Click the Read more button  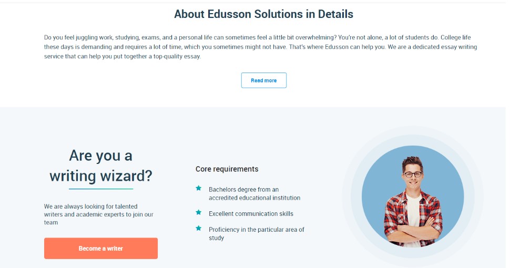pos(264,80)
